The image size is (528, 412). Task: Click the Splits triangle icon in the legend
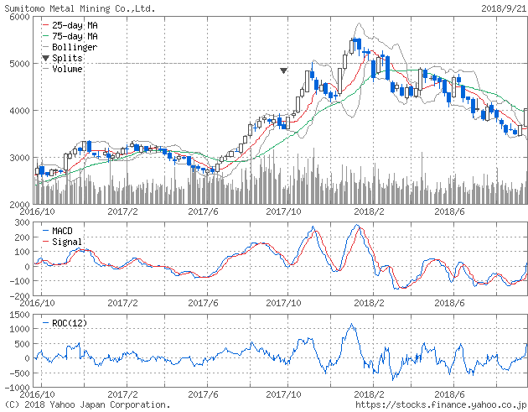tap(44, 59)
